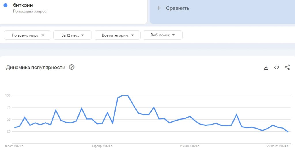Click the Сравнить label to add comparison
The image size is (295, 151).
point(177,8)
